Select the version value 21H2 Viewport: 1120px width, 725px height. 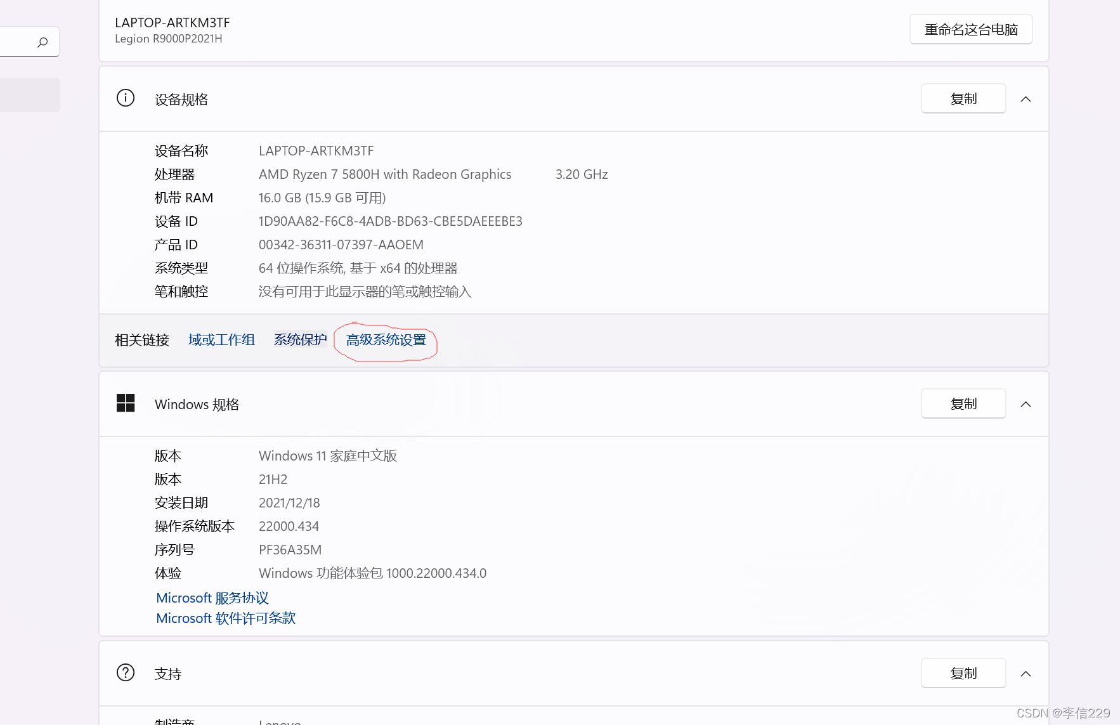point(273,480)
